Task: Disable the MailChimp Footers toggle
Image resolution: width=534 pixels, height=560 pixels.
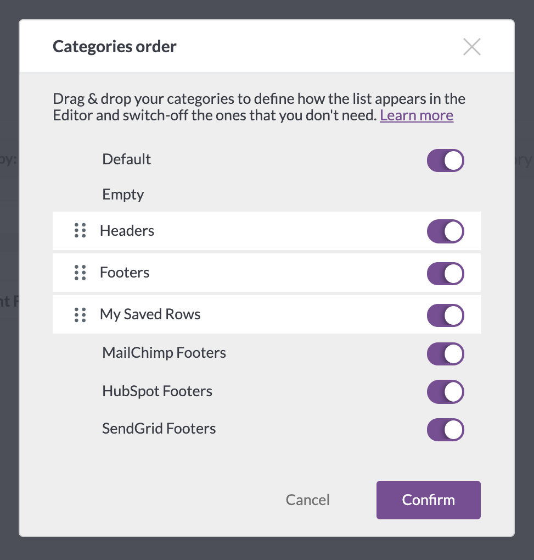Action: (x=446, y=354)
